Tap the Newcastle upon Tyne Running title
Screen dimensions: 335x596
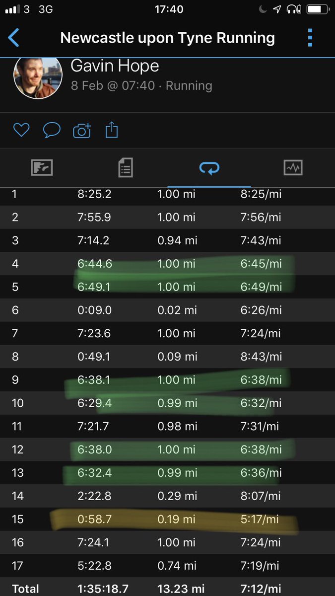click(167, 38)
